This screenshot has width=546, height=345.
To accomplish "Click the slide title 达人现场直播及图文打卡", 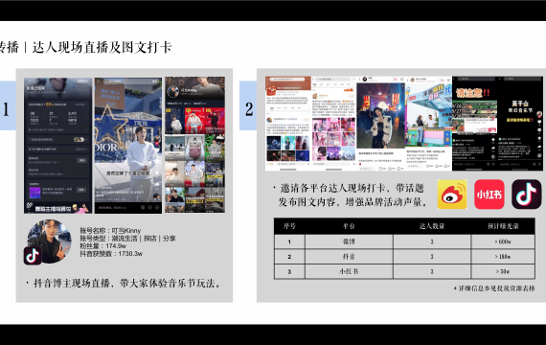I will pos(102,47).
